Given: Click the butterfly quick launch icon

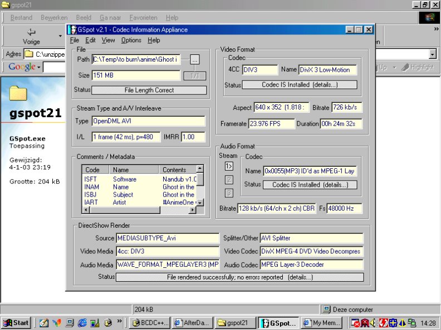Looking at the screenshot, I should pyautogui.click(x=57, y=323).
